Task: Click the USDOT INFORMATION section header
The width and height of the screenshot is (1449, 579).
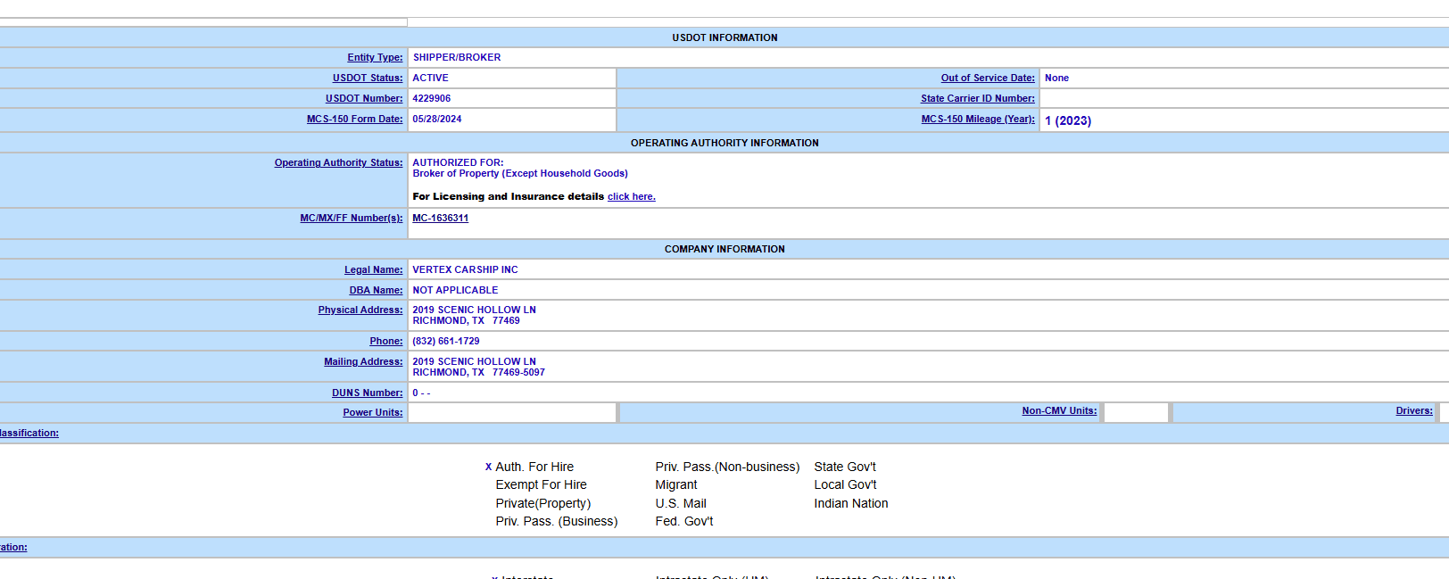Action: tap(724, 37)
